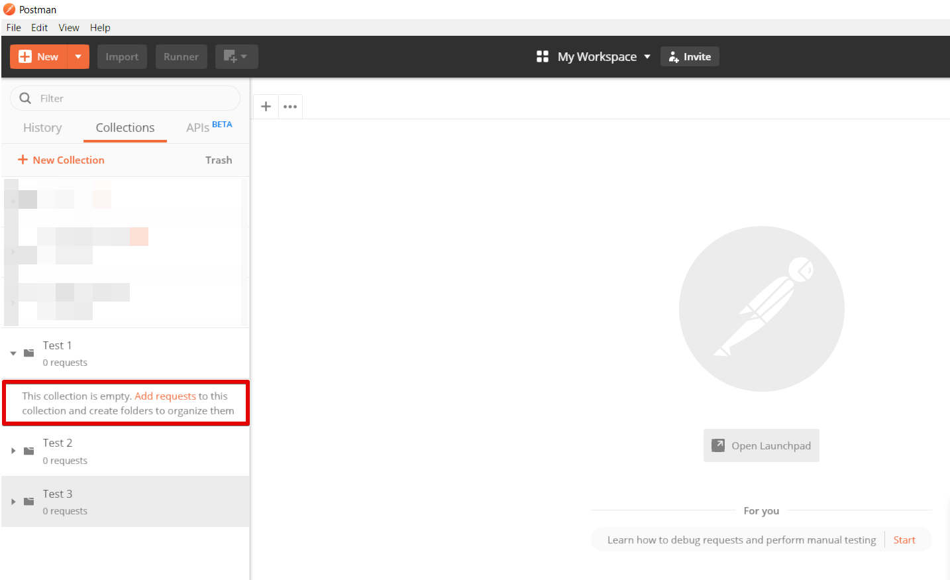This screenshot has width=950, height=580.
Task: Invite people to the workspace
Action: click(690, 57)
